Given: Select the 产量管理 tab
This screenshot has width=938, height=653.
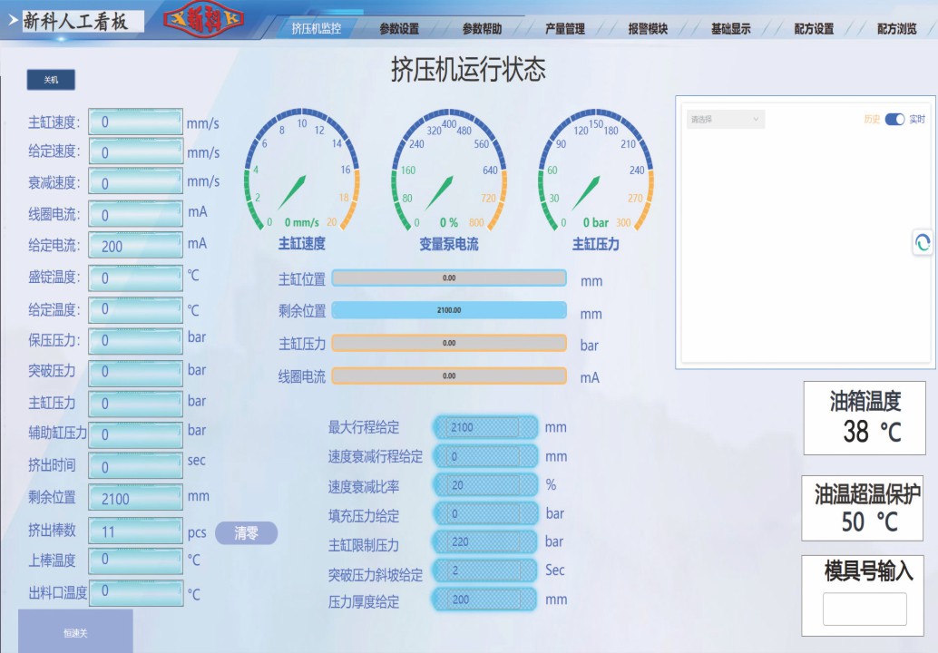Looking at the screenshot, I should [565, 28].
